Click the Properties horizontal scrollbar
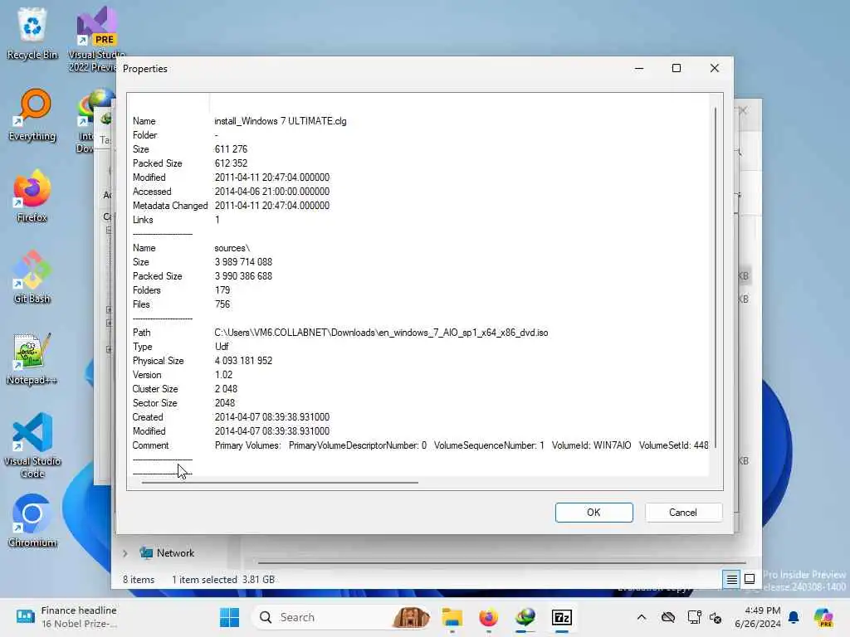Image resolution: width=850 pixels, height=637 pixels. [x=280, y=482]
